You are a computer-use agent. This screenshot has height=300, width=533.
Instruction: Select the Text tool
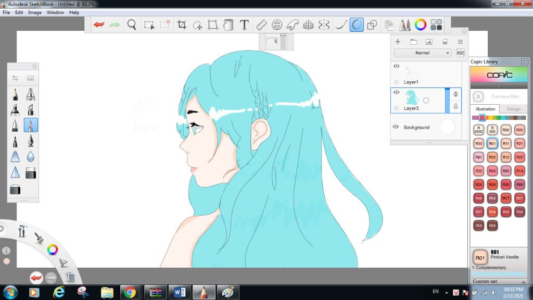pos(244,24)
